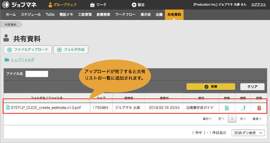Image resolution: width=270 pixels, height=143 pixels.
Task: Click the description 見積書作成ガイド
Action: [200, 108]
